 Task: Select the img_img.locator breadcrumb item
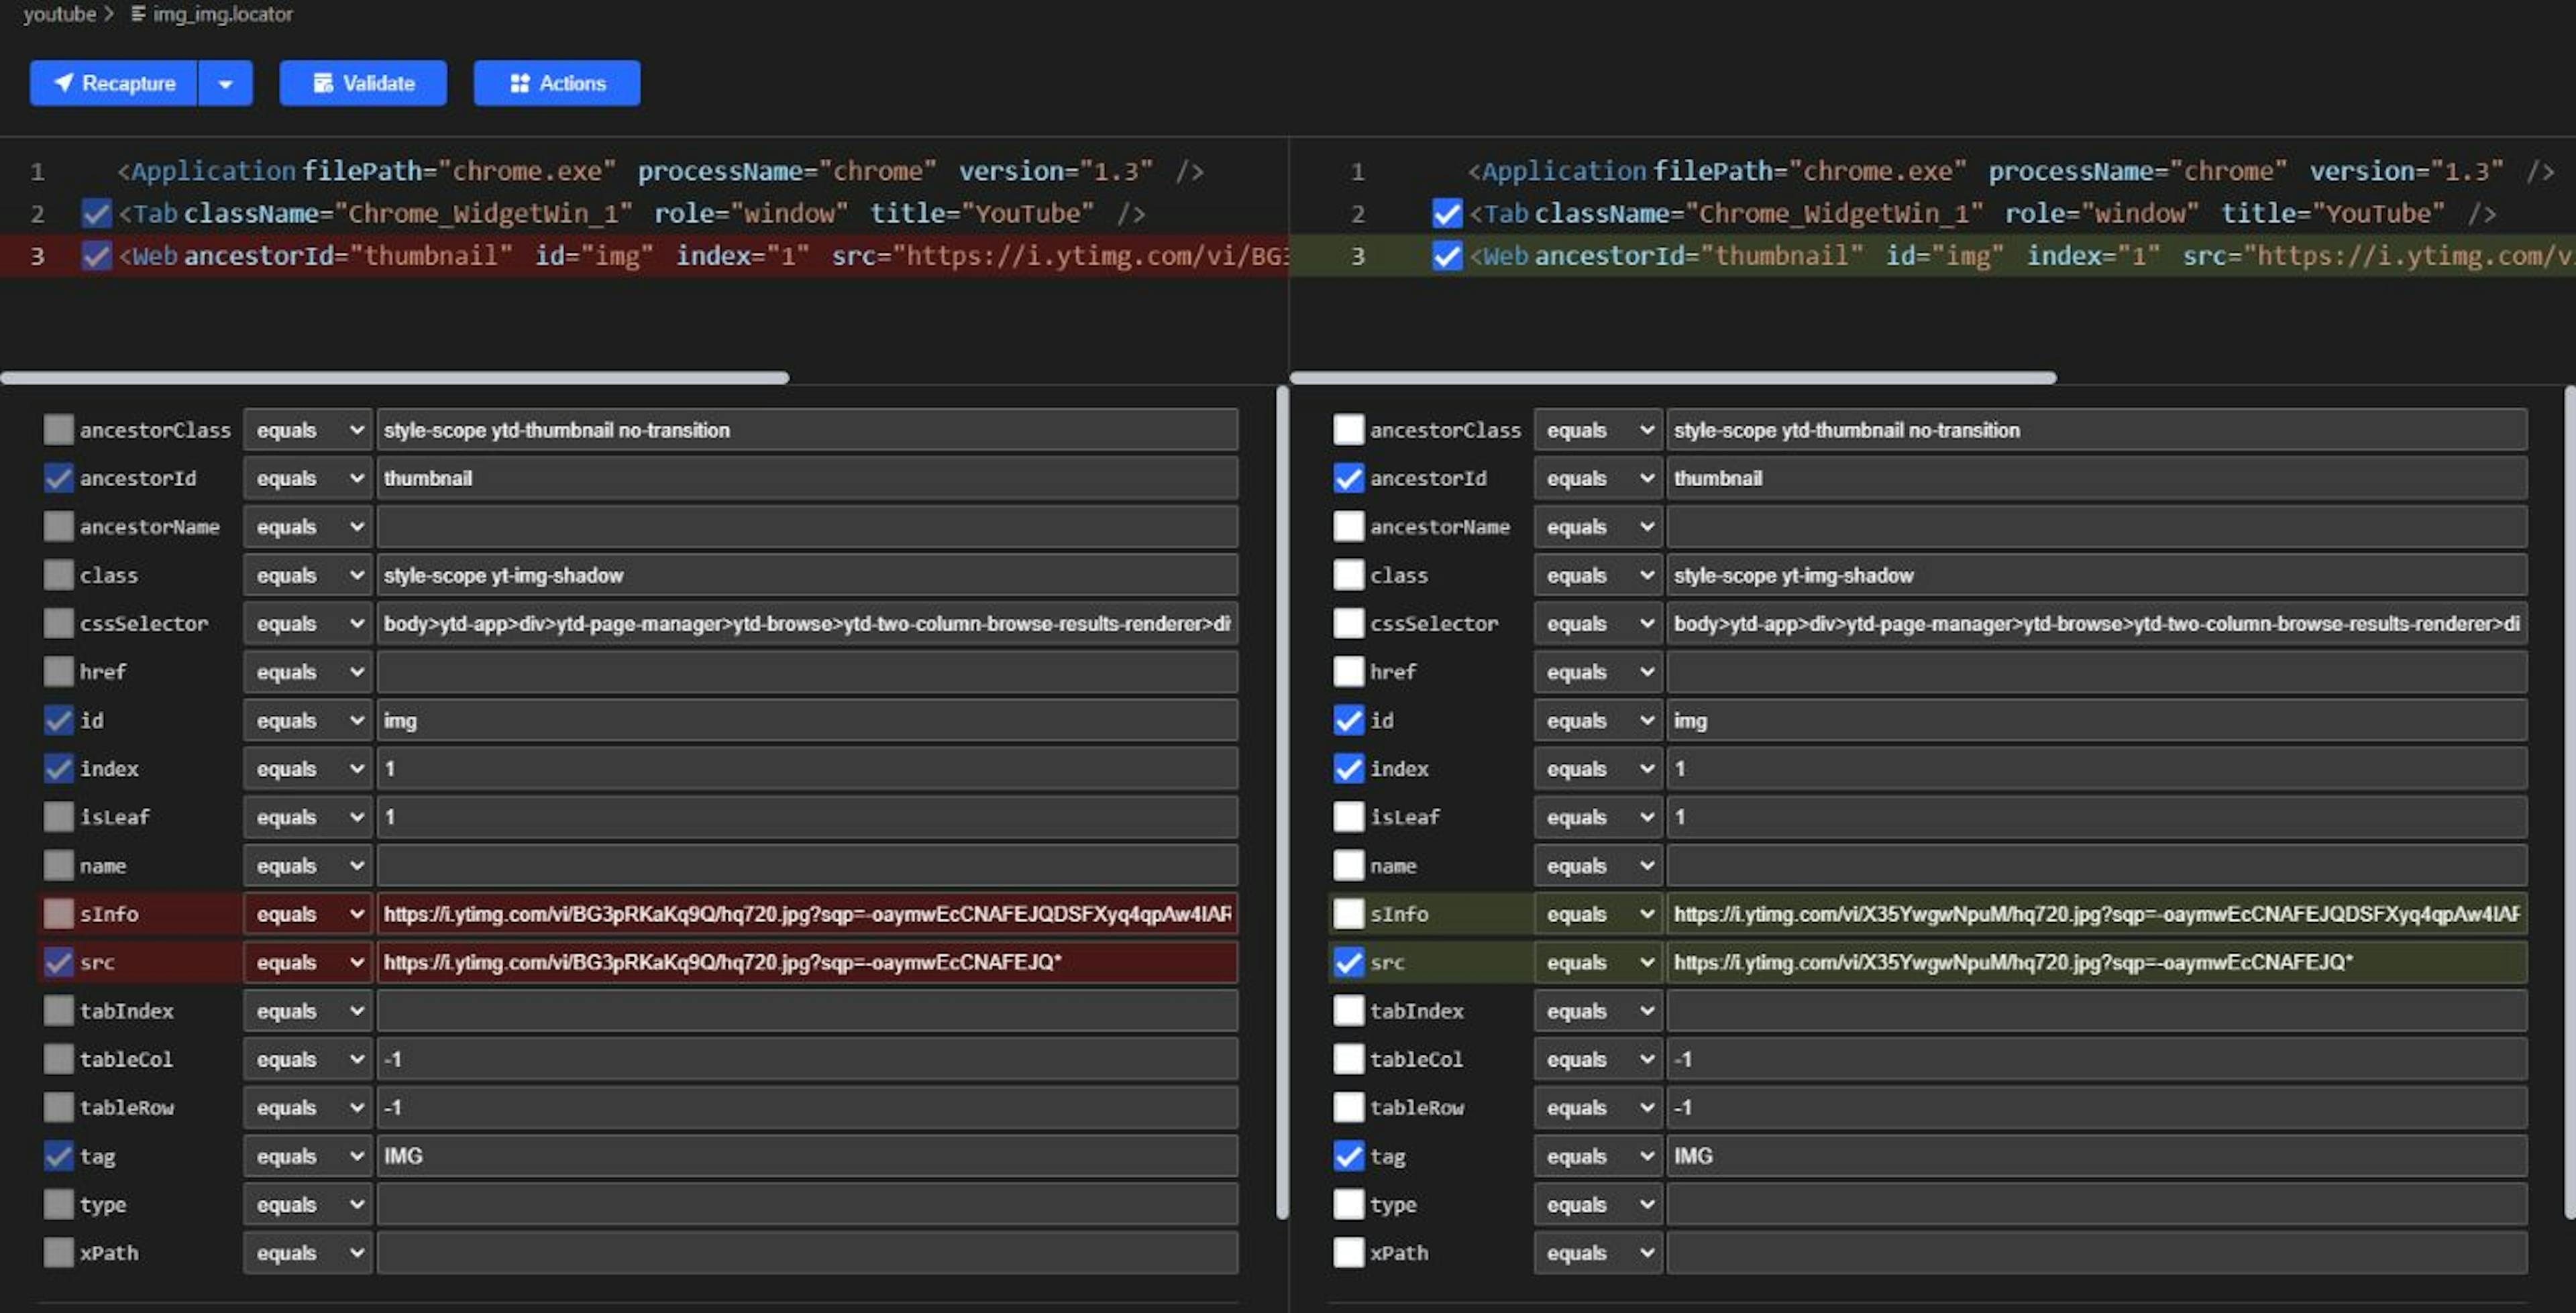(x=222, y=14)
